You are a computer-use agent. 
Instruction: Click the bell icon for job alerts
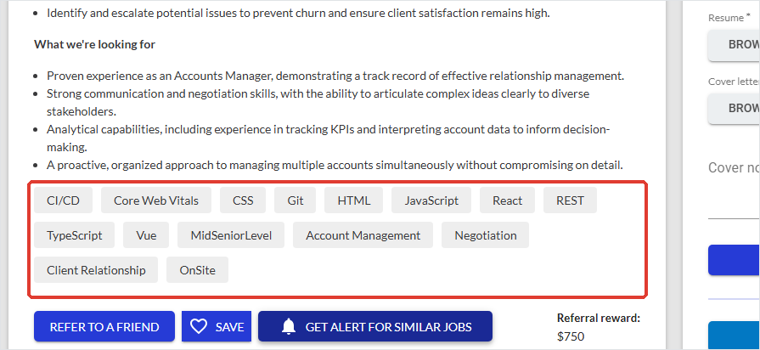289,327
